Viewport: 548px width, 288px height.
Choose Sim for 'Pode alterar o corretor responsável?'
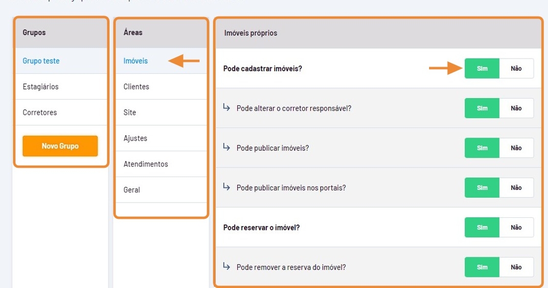click(482, 108)
